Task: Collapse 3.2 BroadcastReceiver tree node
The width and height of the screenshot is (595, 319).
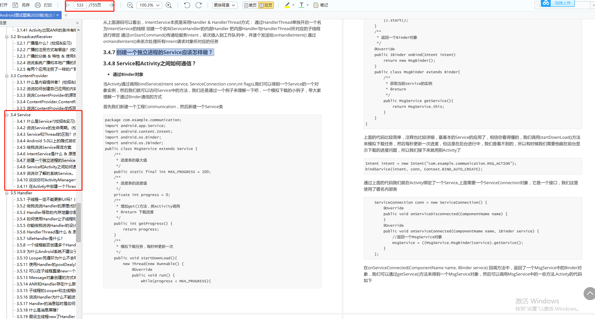Action: (x=7, y=37)
